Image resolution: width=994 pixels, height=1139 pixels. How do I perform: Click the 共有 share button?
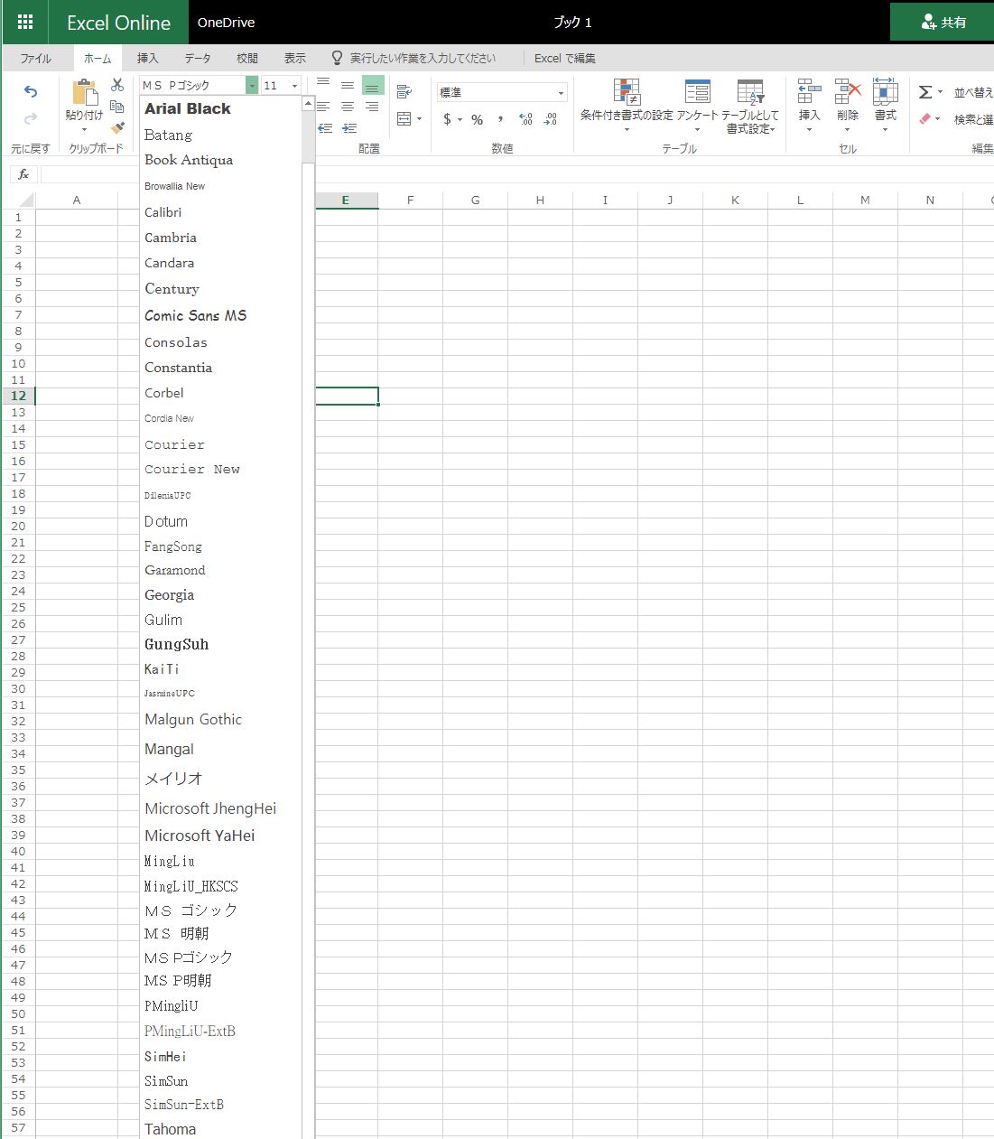click(x=942, y=22)
